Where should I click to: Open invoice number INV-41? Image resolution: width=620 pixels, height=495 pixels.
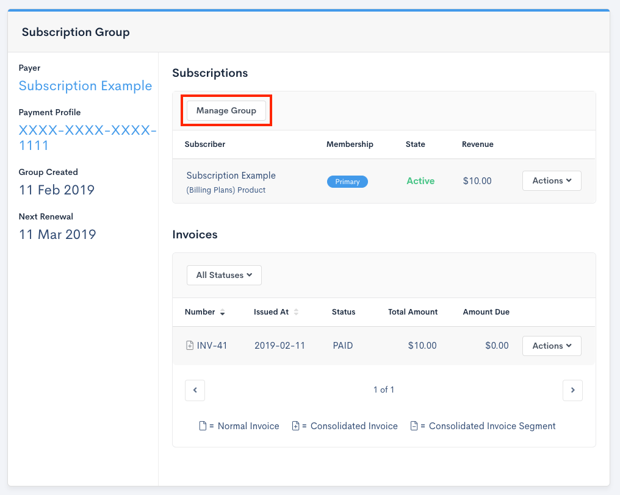coord(212,346)
